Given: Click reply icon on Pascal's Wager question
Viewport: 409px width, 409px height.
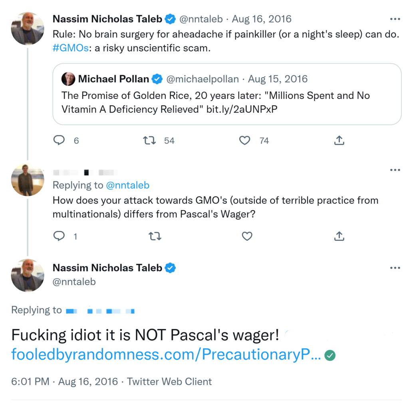Looking at the screenshot, I should click(x=59, y=236).
